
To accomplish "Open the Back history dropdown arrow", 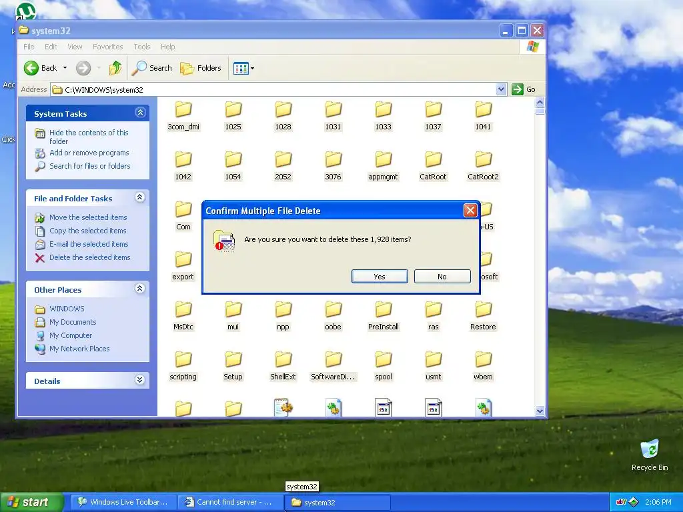I will coord(65,68).
